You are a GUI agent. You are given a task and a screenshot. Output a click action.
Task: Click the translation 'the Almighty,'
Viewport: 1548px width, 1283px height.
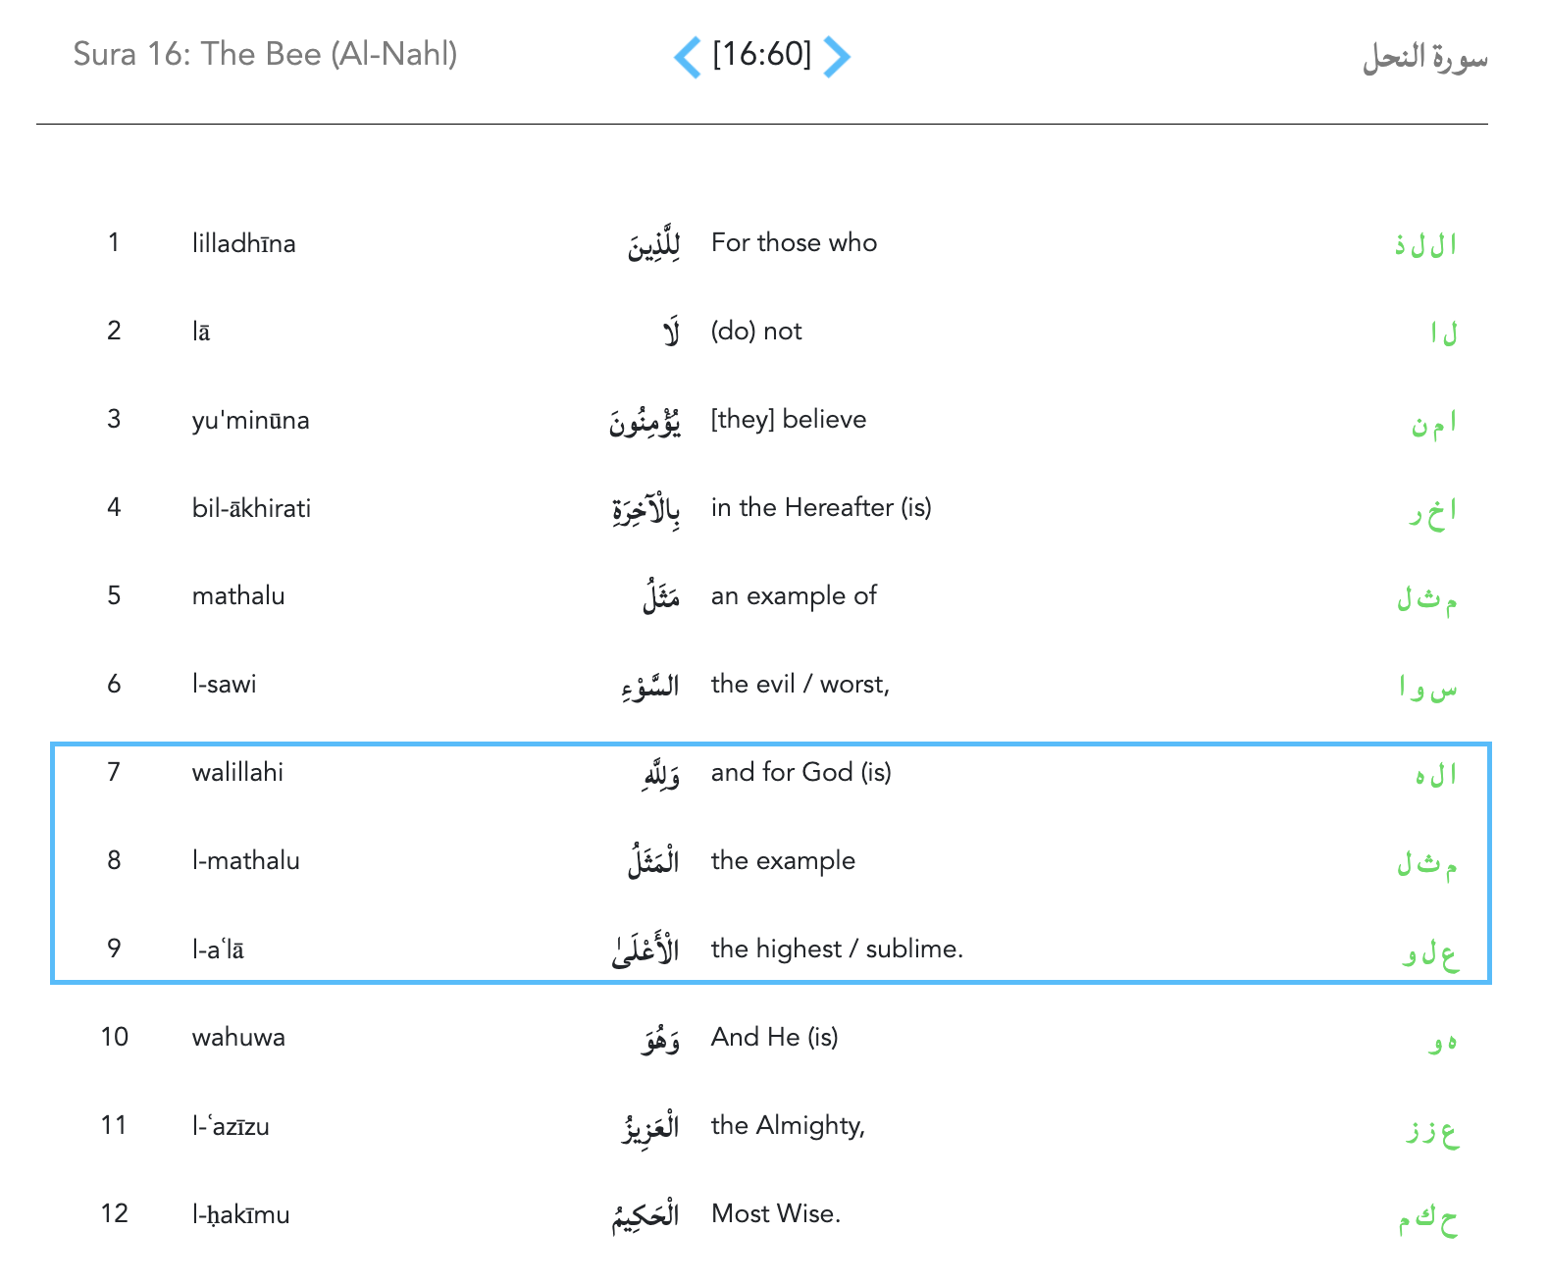click(788, 1126)
